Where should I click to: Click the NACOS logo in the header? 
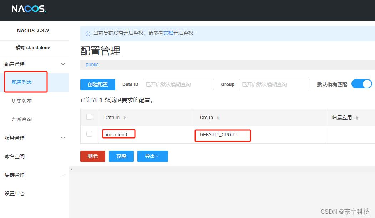pyautogui.click(x=29, y=9)
